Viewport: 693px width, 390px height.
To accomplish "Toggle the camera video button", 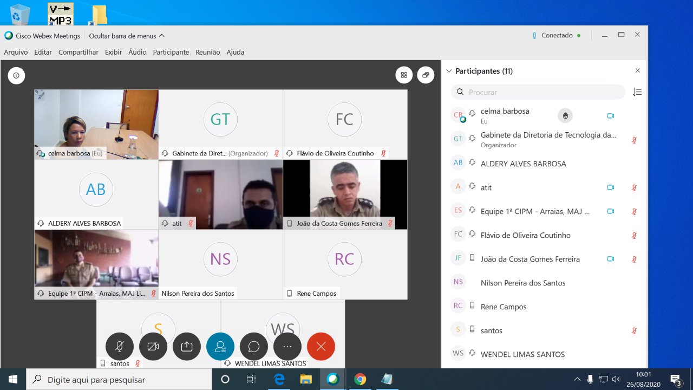I will pos(153,347).
